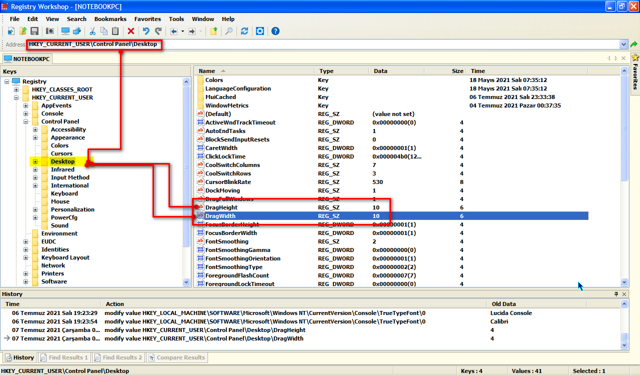This screenshot has width=640, height=376.
Task: Open the address bar dropdown arrow
Action: [x=623, y=44]
